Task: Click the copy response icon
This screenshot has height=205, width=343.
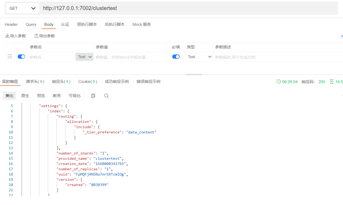Action: pyautogui.click(x=93, y=96)
